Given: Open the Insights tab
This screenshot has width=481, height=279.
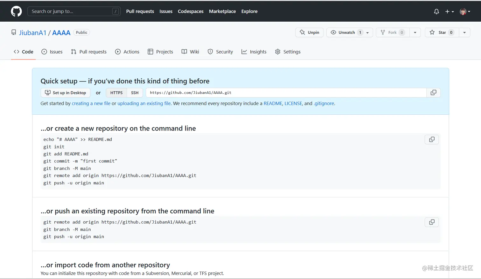Looking at the screenshot, I should tap(254, 52).
